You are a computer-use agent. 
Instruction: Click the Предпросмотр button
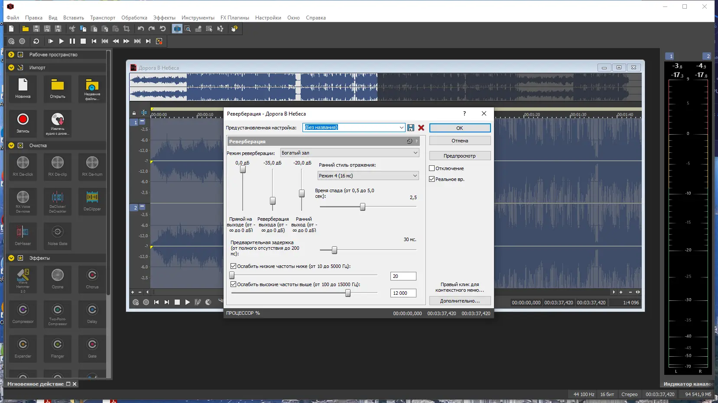460,156
